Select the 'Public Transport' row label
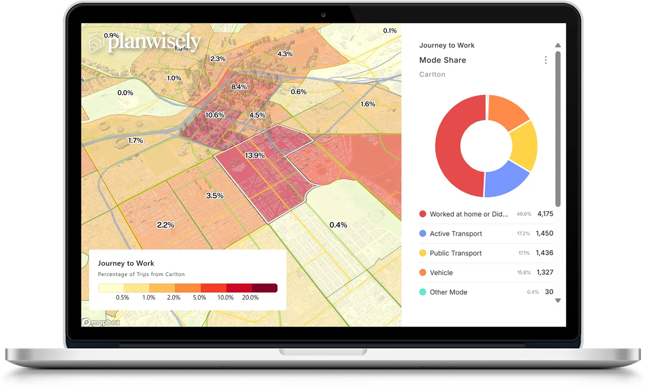The height and width of the screenshot is (391, 646). tap(456, 253)
